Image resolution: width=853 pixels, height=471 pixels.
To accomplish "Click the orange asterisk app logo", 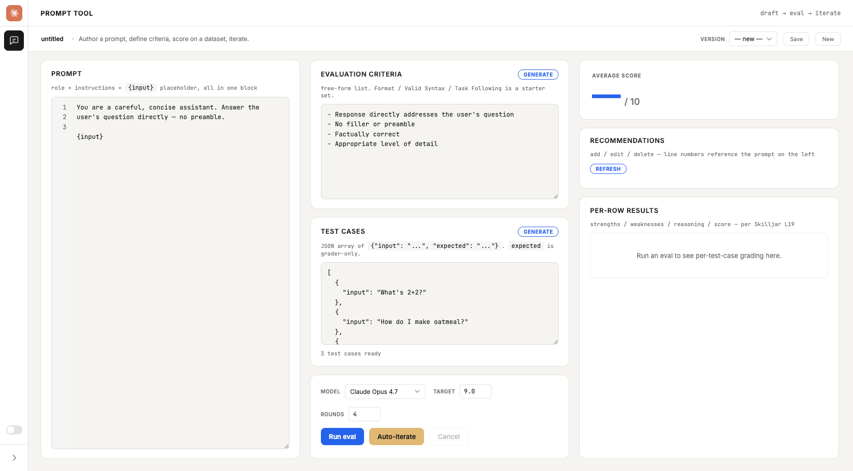I will (14, 13).
